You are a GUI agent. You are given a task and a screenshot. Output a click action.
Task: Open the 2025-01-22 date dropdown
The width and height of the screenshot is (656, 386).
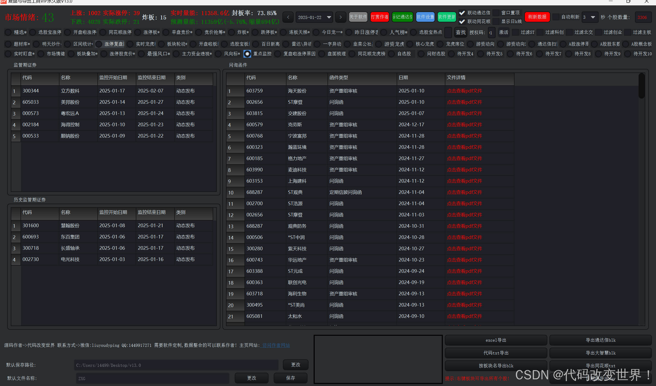[329, 17]
